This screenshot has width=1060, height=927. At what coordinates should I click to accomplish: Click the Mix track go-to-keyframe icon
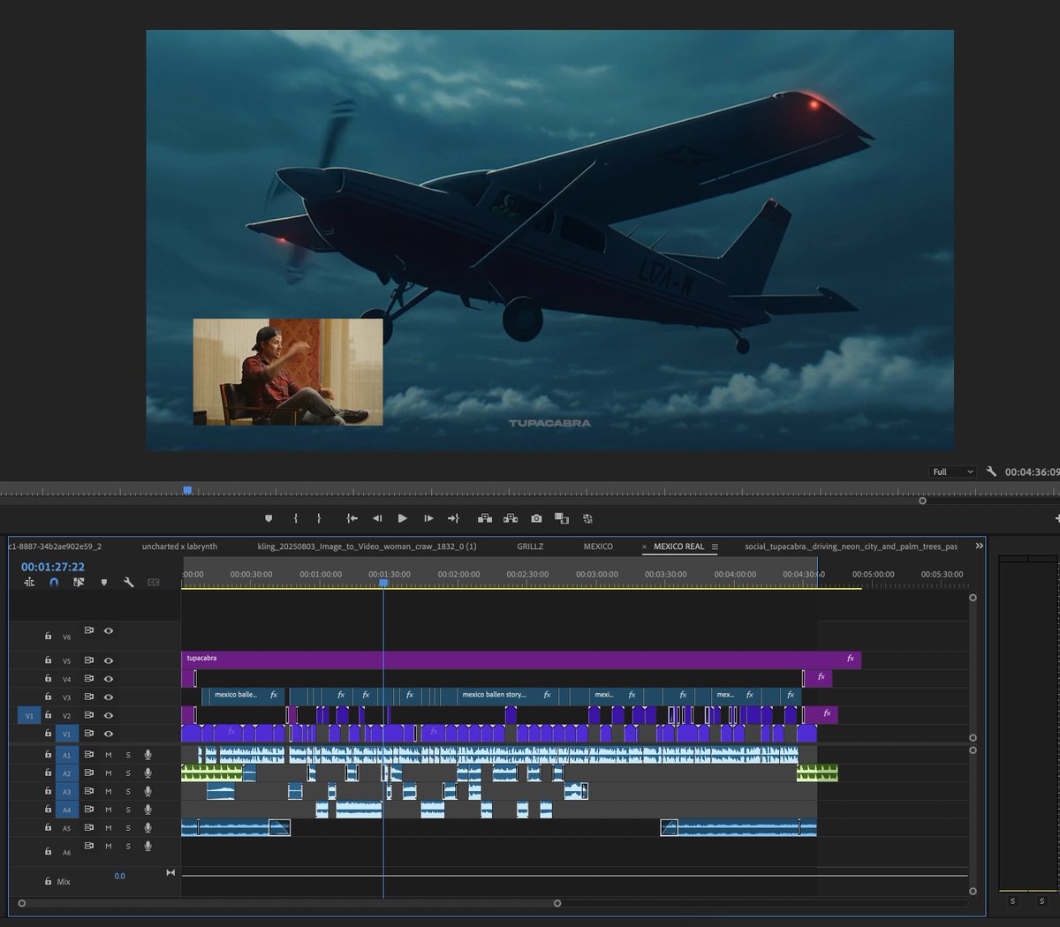pyautogui.click(x=170, y=873)
